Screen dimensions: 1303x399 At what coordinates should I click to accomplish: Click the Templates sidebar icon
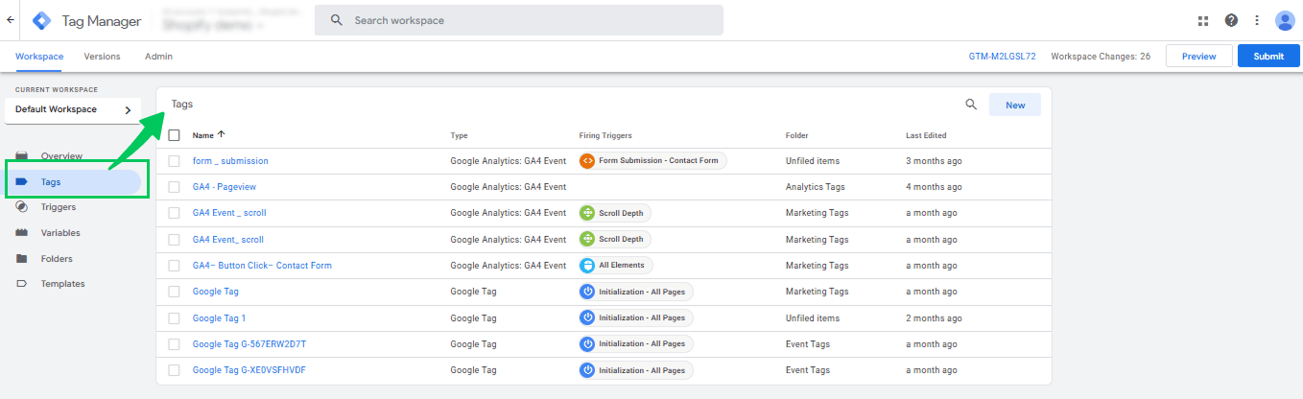(x=21, y=284)
